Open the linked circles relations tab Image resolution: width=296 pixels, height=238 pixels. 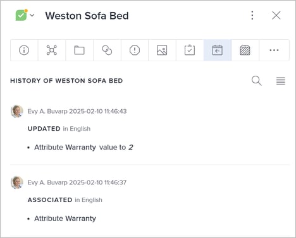point(107,51)
